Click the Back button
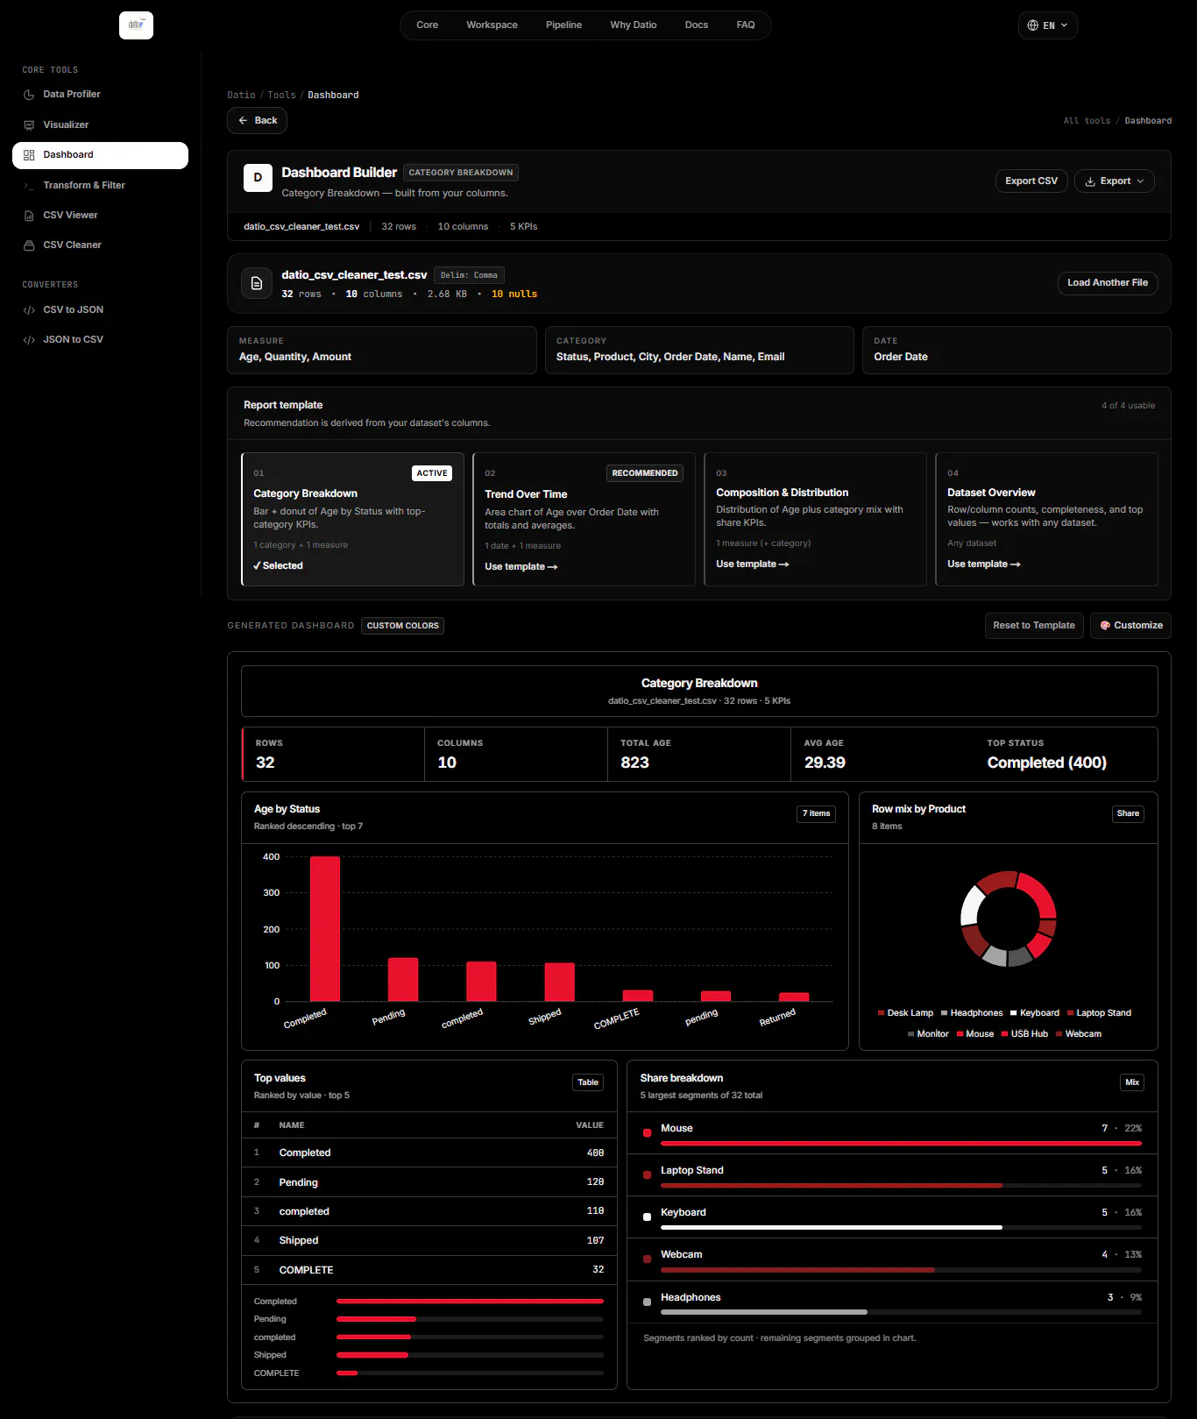 [257, 121]
